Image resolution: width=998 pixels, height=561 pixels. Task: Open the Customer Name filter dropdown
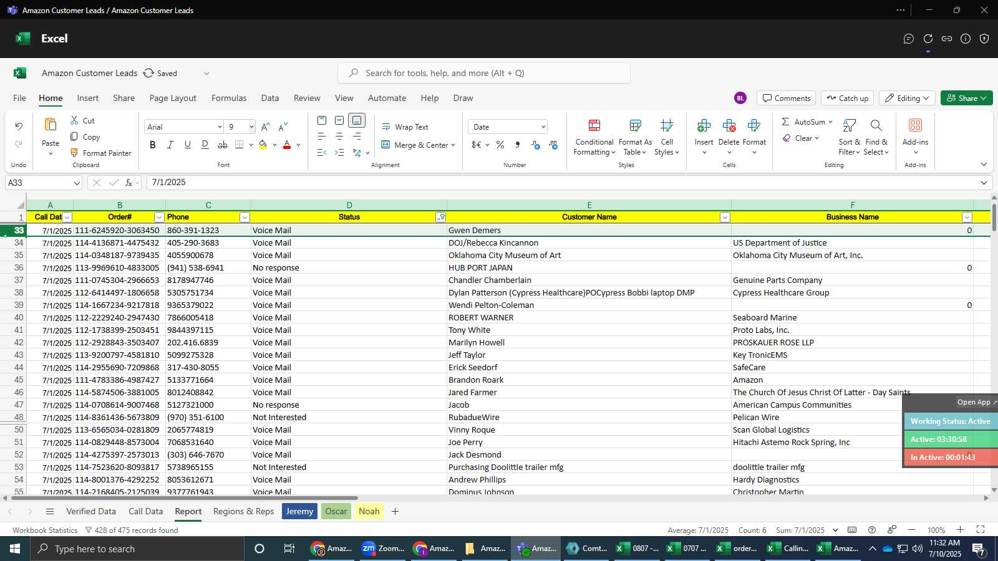point(725,217)
